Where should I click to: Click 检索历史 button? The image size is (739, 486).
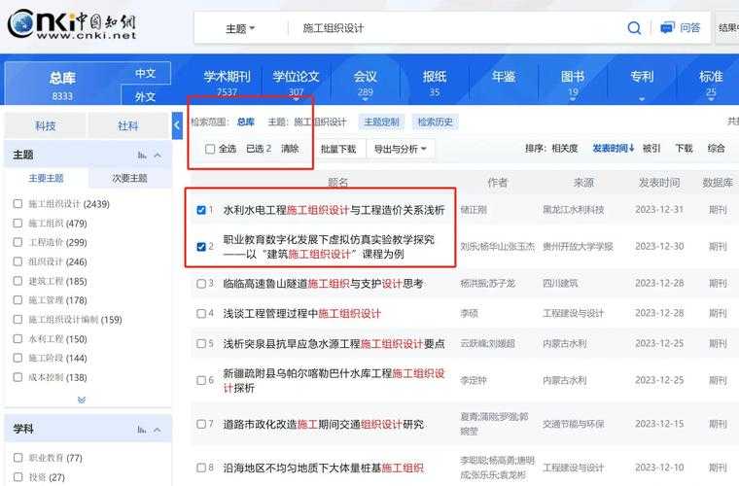(x=435, y=122)
